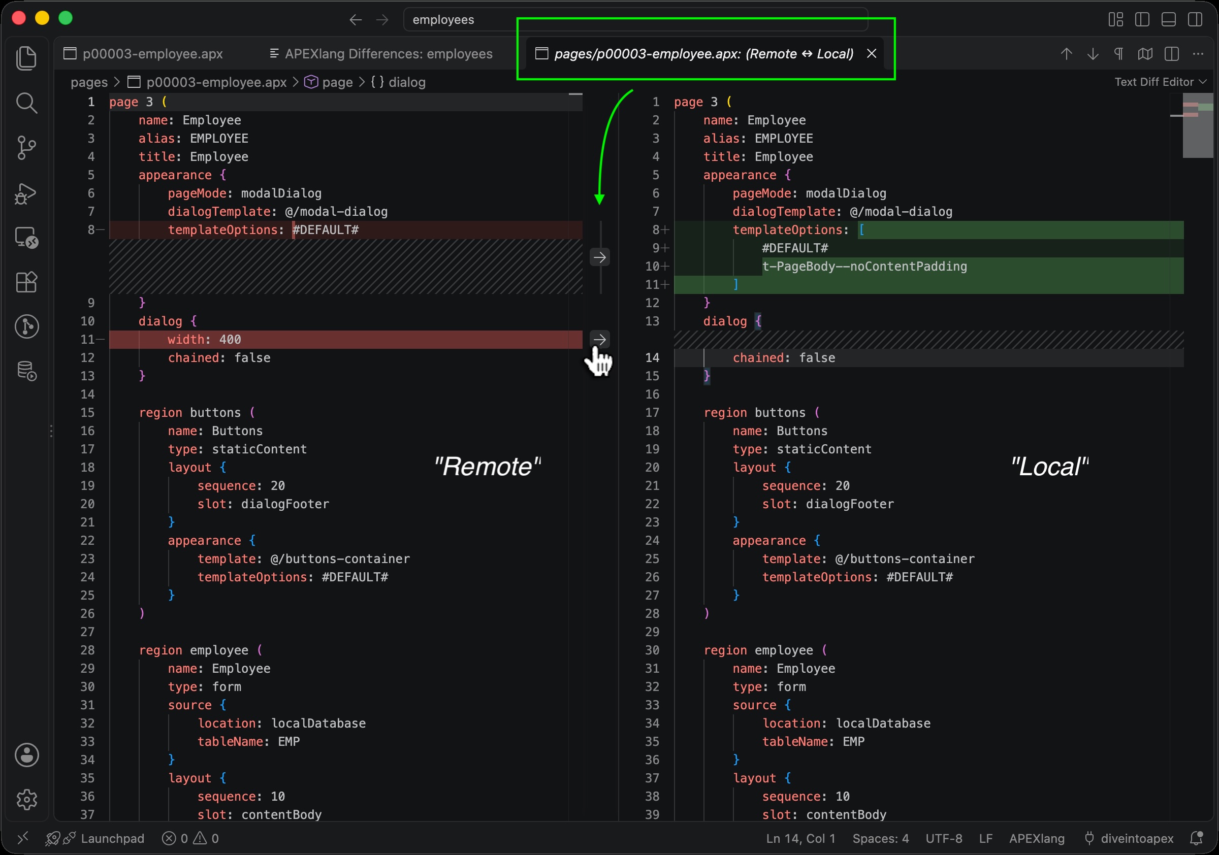Click 'slot: dialogFooter' in Local pane
The height and width of the screenshot is (855, 1219).
[x=828, y=504]
